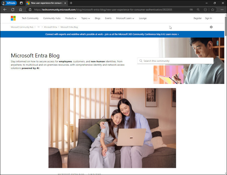Close the 'New user experience' tab
Viewport: 227px width, 175px height.
coord(65,3)
